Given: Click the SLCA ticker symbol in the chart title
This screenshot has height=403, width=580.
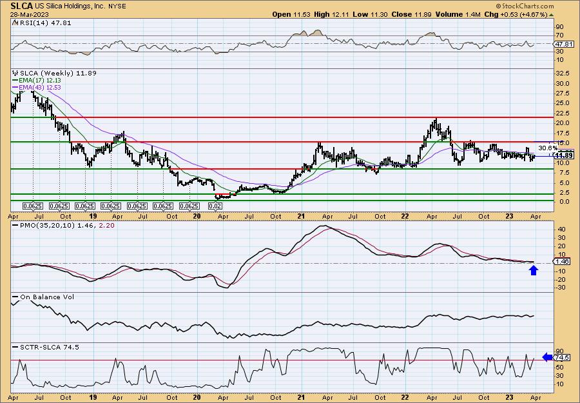Looking at the screenshot, I should tap(22, 6).
